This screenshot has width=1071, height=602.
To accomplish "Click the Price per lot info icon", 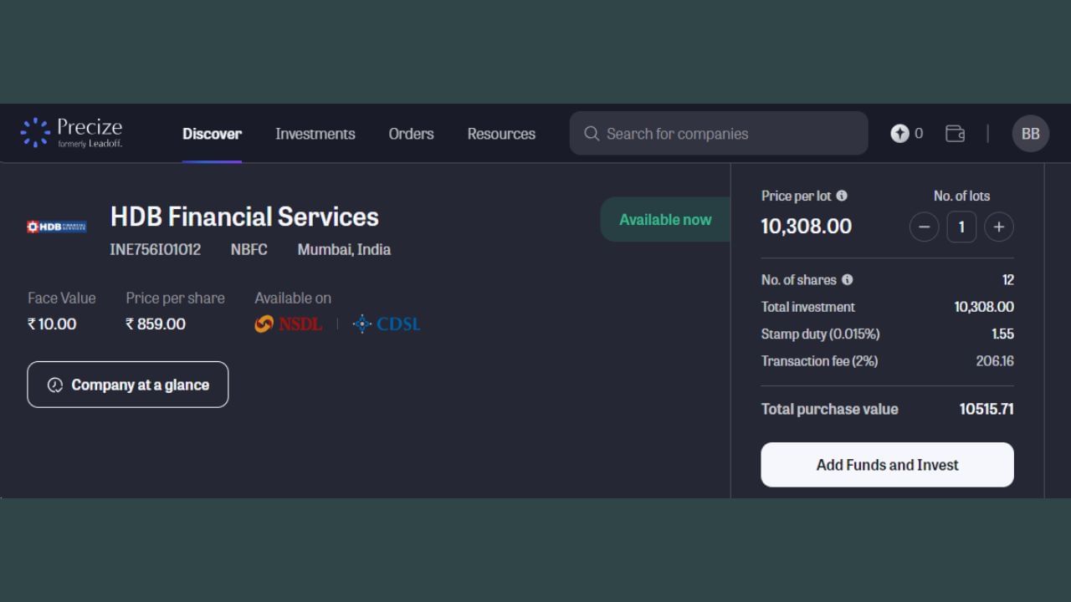I will pos(842,196).
